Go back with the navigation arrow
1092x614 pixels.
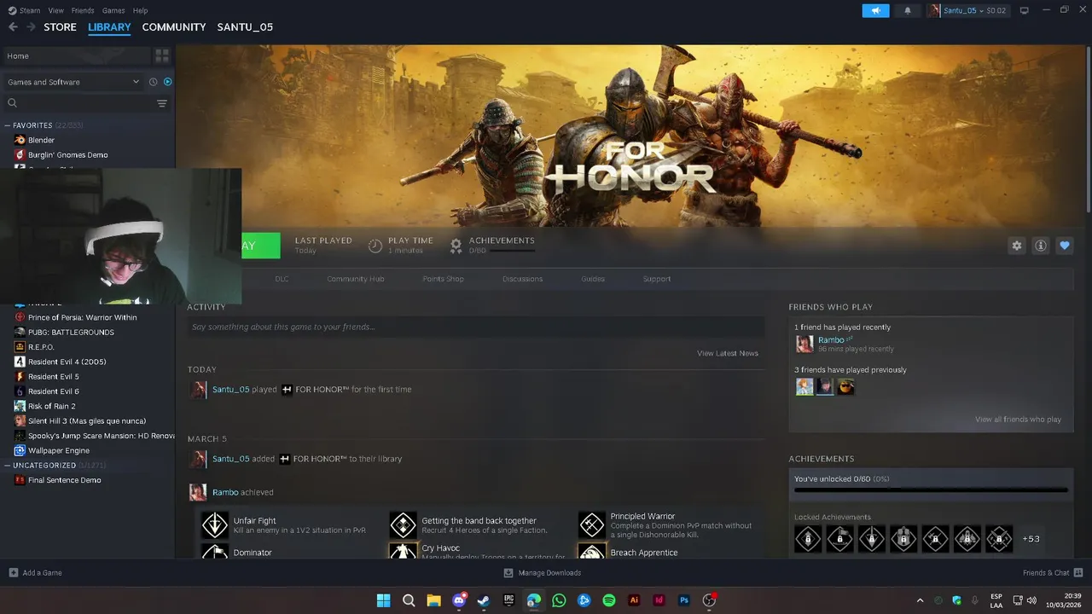click(13, 27)
